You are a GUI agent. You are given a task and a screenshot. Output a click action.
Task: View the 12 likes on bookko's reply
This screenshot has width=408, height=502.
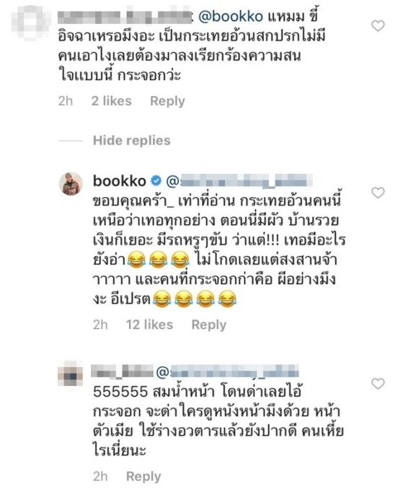pos(149,325)
